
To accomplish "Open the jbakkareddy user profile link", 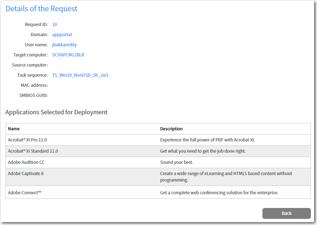I will pyautogui.click(x=64, y=44).
